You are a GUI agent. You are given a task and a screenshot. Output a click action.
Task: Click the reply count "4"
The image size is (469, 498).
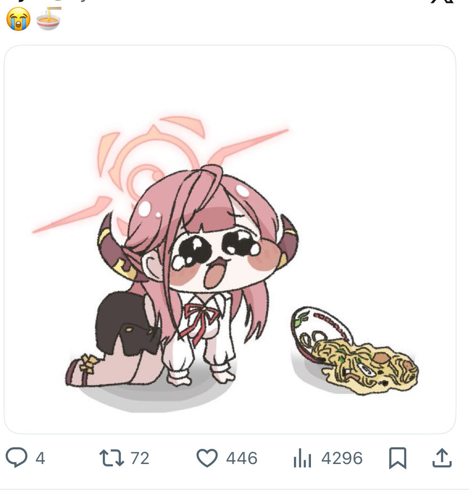click(40, 458)
